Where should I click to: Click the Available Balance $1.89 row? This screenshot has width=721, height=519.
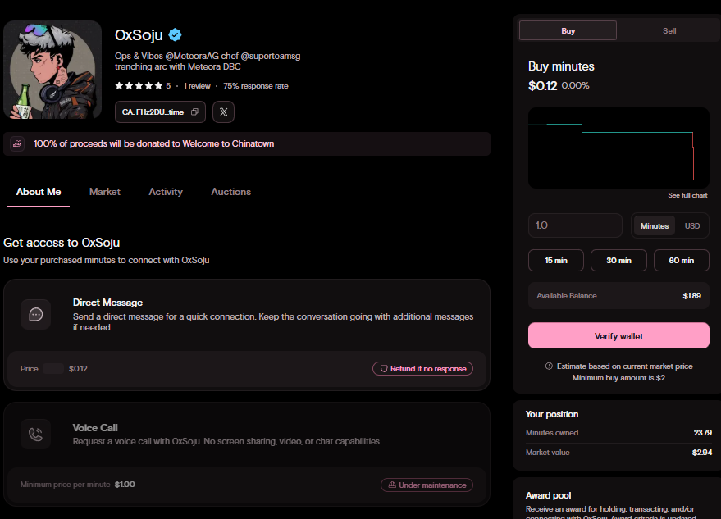[618, 296]
